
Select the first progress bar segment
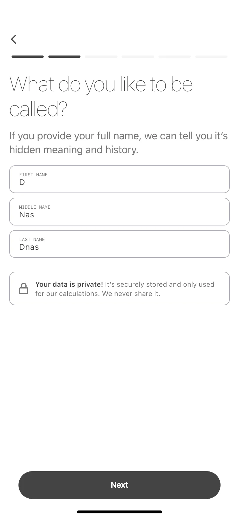pyautogui.click(x=28, y=57)
